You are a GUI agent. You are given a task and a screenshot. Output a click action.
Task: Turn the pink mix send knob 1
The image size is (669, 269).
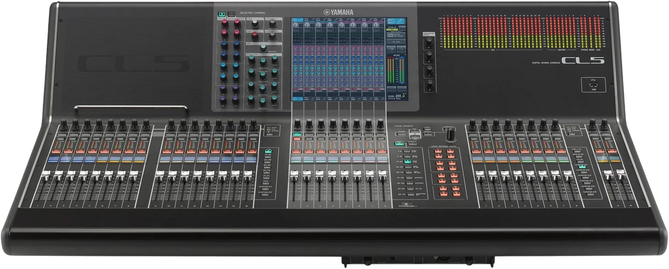point(224,23)
